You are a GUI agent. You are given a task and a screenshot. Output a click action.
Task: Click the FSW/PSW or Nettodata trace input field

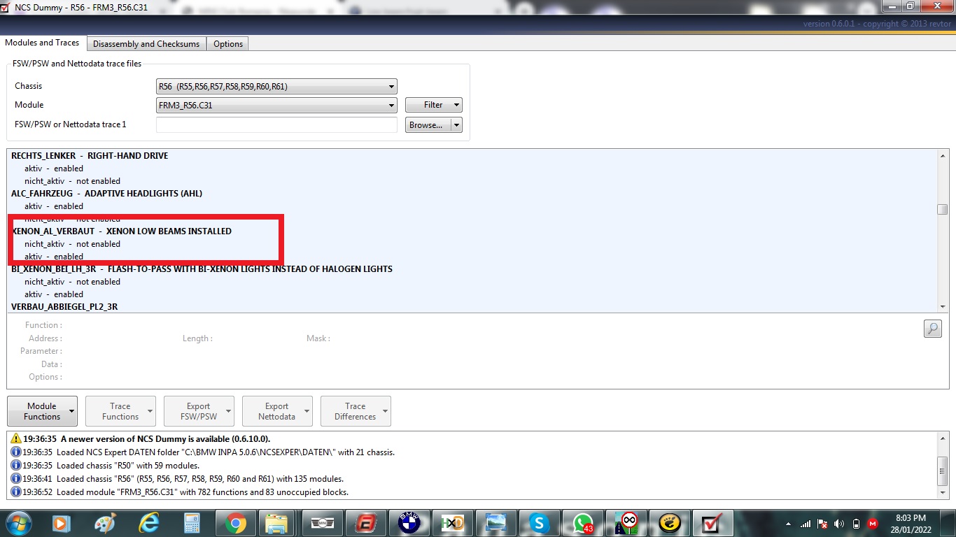point(276,125)
